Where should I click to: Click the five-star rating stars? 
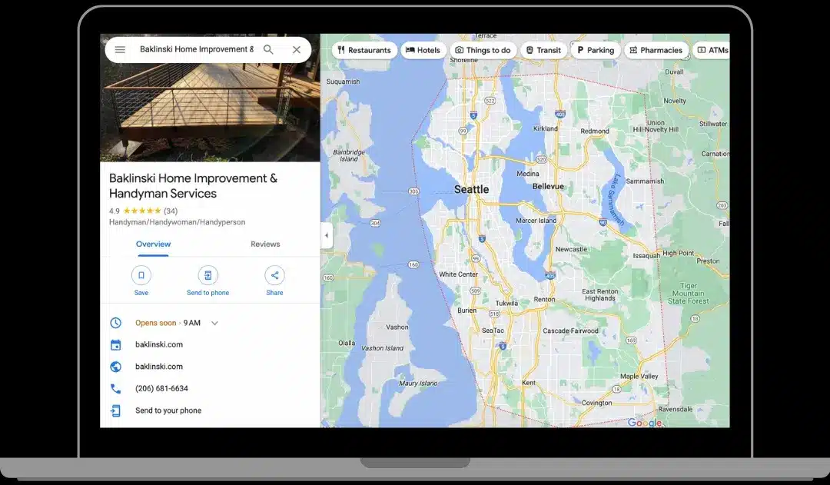[x=142, y=211]
